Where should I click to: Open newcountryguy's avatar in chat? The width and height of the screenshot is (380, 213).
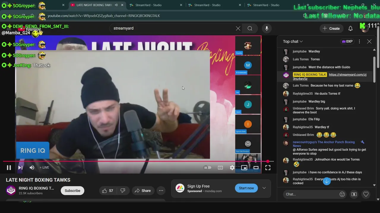tap(286, 143)
